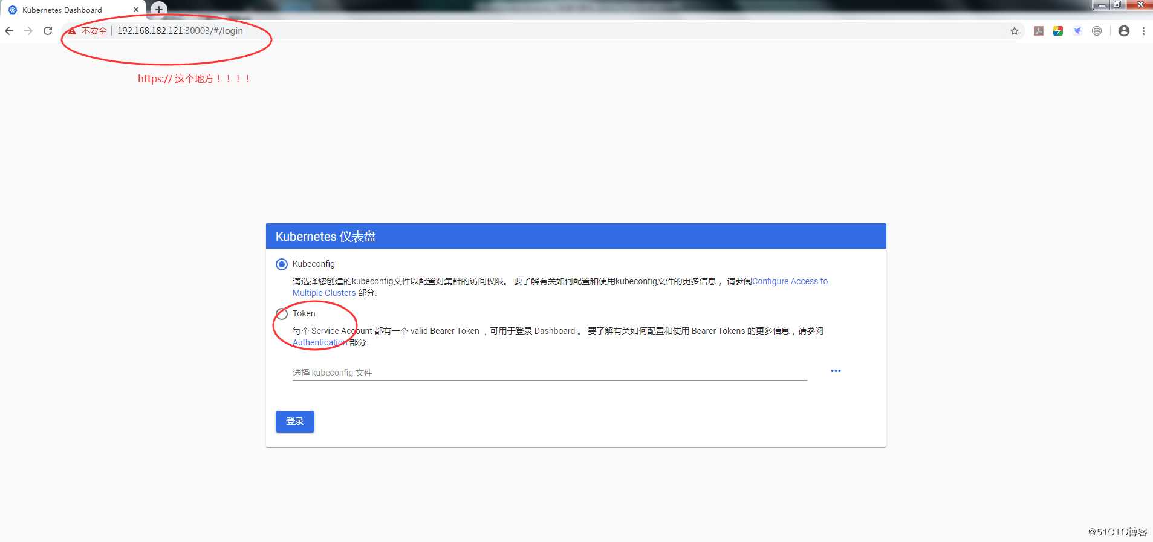Click the kubeconfig file selection field
Screen dimensions: 1153x542
click(x=550, y=373)
